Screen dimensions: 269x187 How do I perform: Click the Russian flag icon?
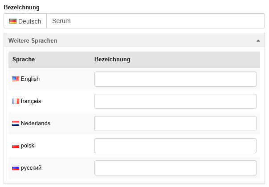(16, 168)
